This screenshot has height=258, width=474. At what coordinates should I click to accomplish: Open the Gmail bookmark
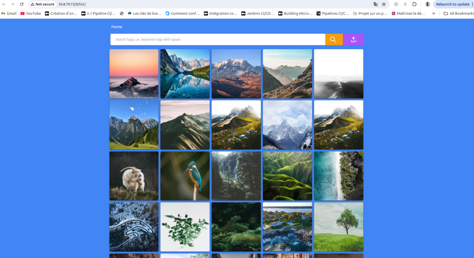coord(9,13)
